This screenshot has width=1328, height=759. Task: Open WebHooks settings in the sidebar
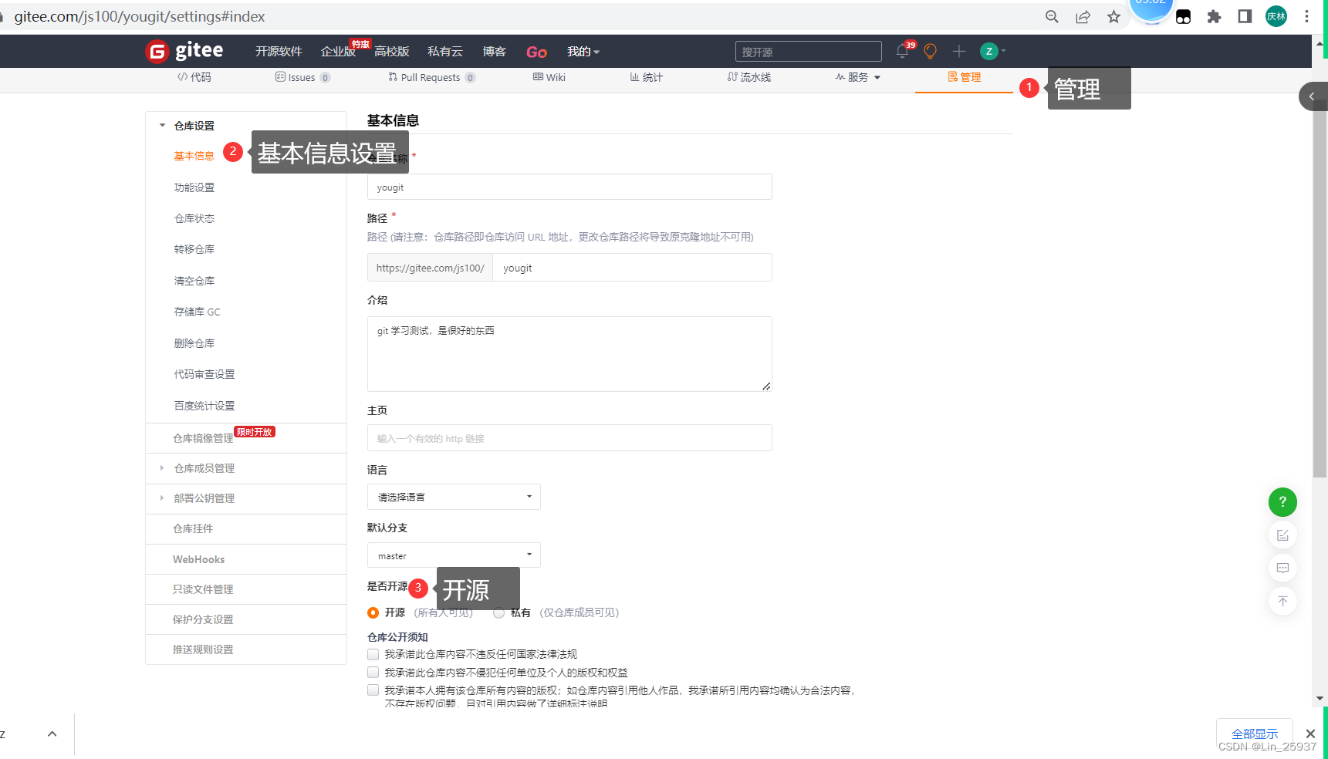click(199, 559)
